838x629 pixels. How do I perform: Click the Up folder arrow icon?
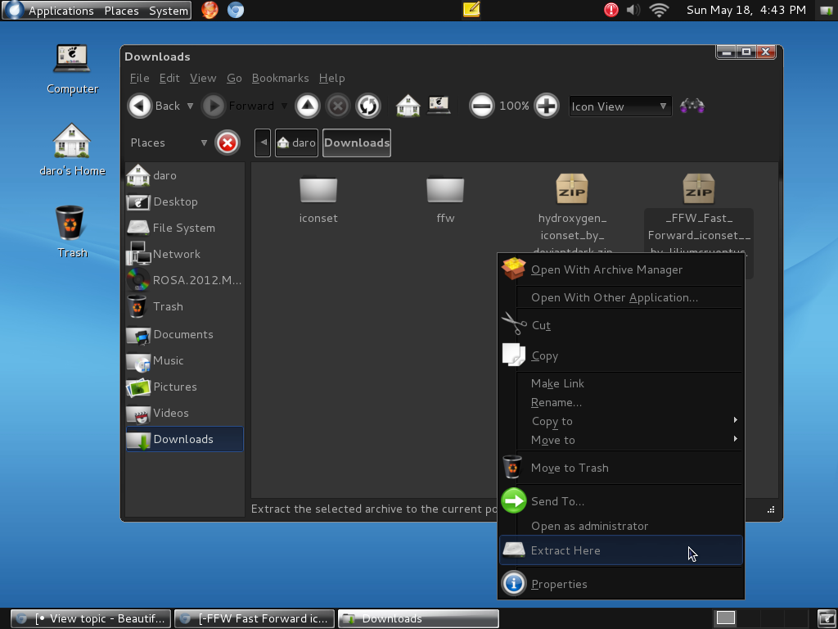(307, 106)
